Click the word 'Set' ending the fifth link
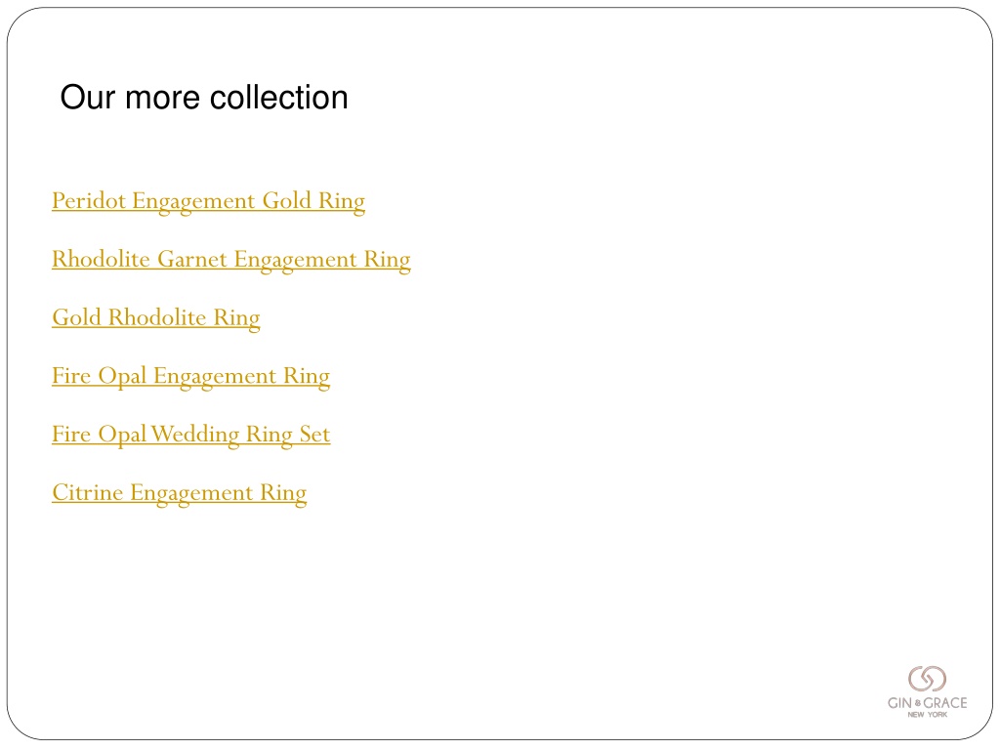The width and height of the screenshot is (1000, 750). (x=315, y=435)
